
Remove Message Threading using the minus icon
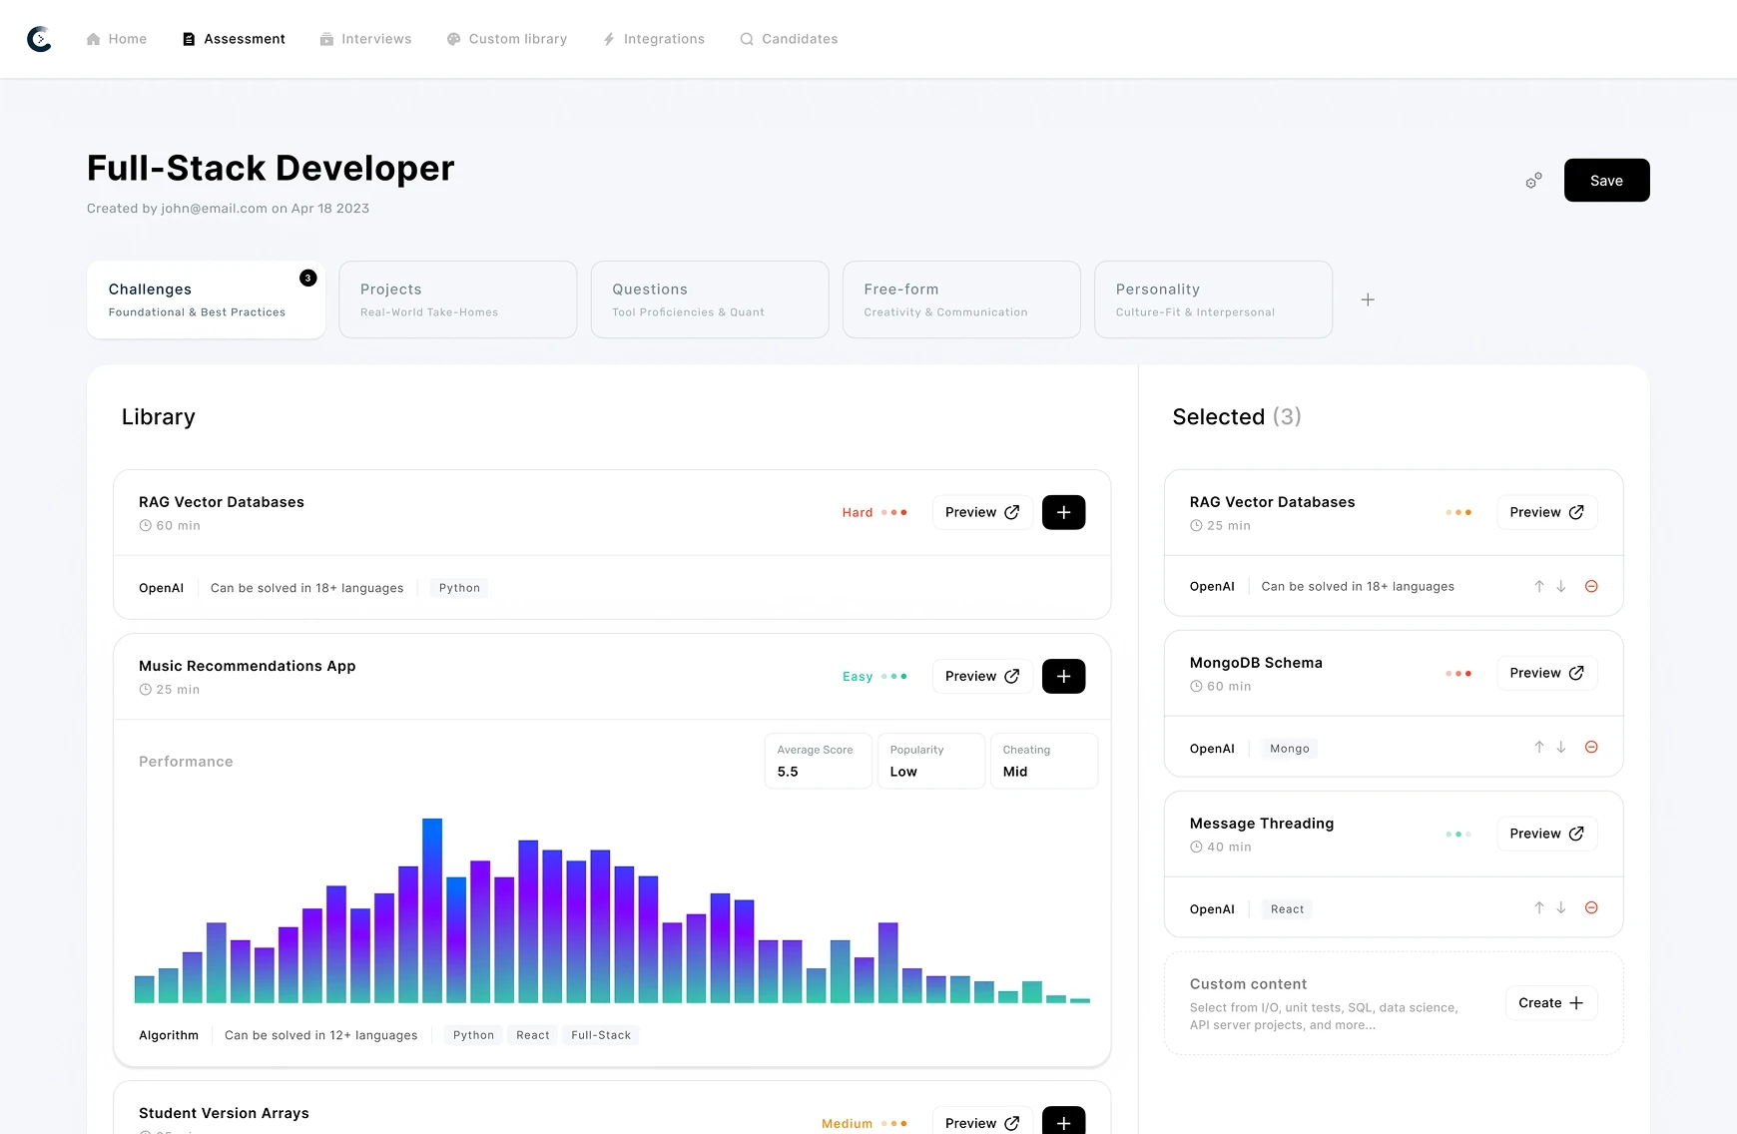click(x=1591, y=907)
